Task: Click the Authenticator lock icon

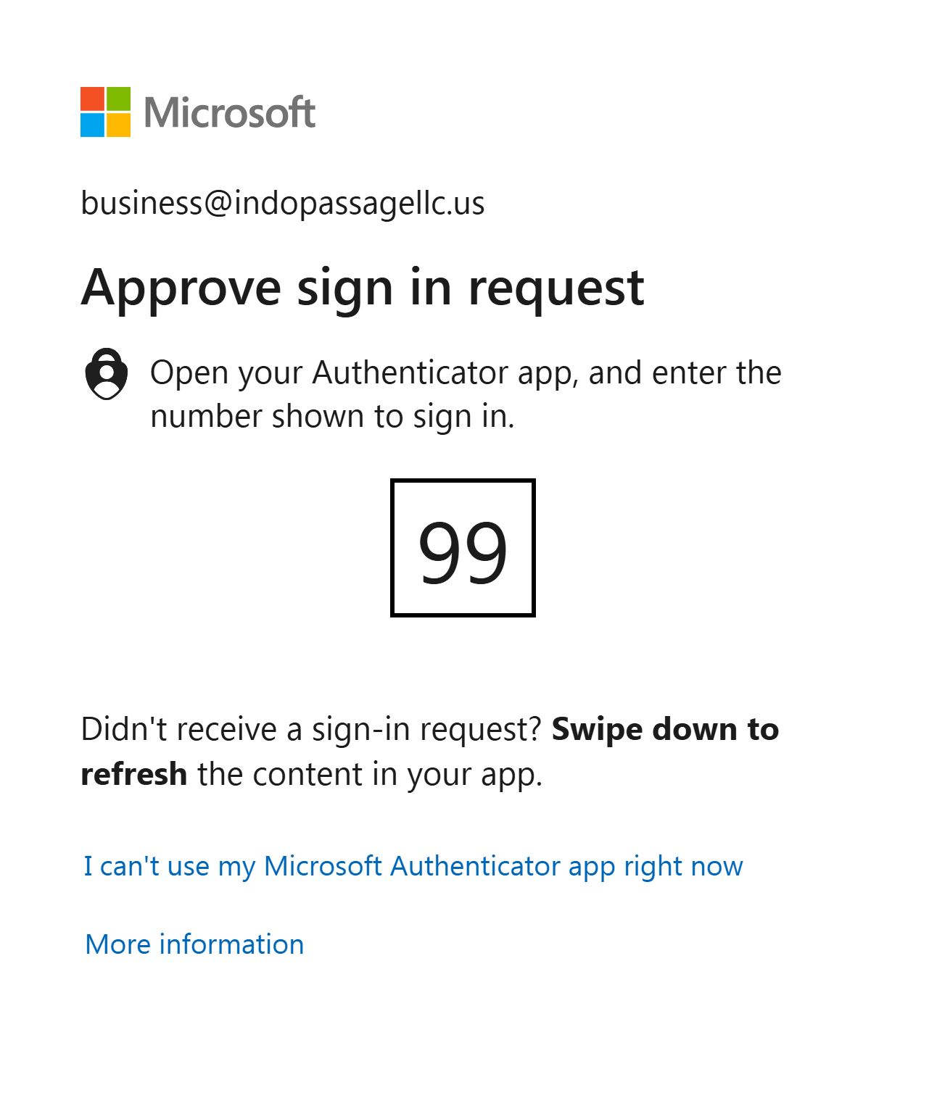Action: point(107,373)
